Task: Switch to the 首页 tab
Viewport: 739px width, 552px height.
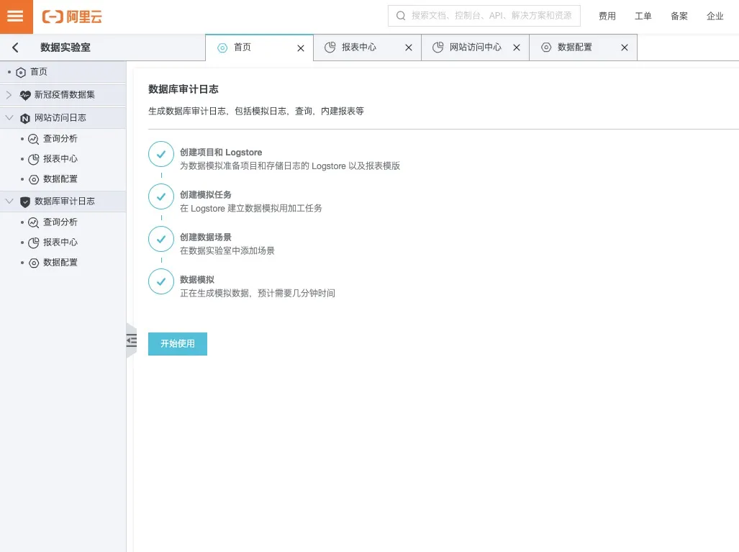Action: (259, 47)
